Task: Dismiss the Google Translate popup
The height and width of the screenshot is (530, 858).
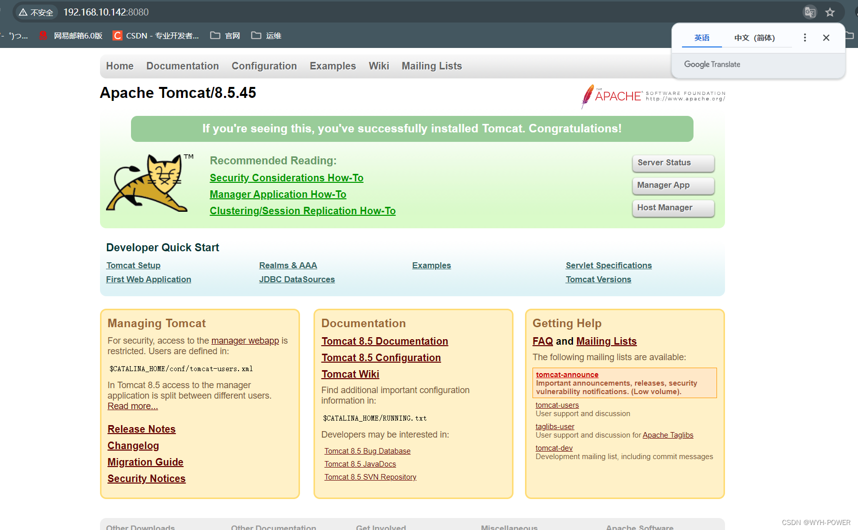Action: pos(826,37)
